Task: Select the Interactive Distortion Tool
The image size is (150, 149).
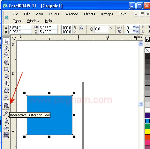Action: point(6,106)
